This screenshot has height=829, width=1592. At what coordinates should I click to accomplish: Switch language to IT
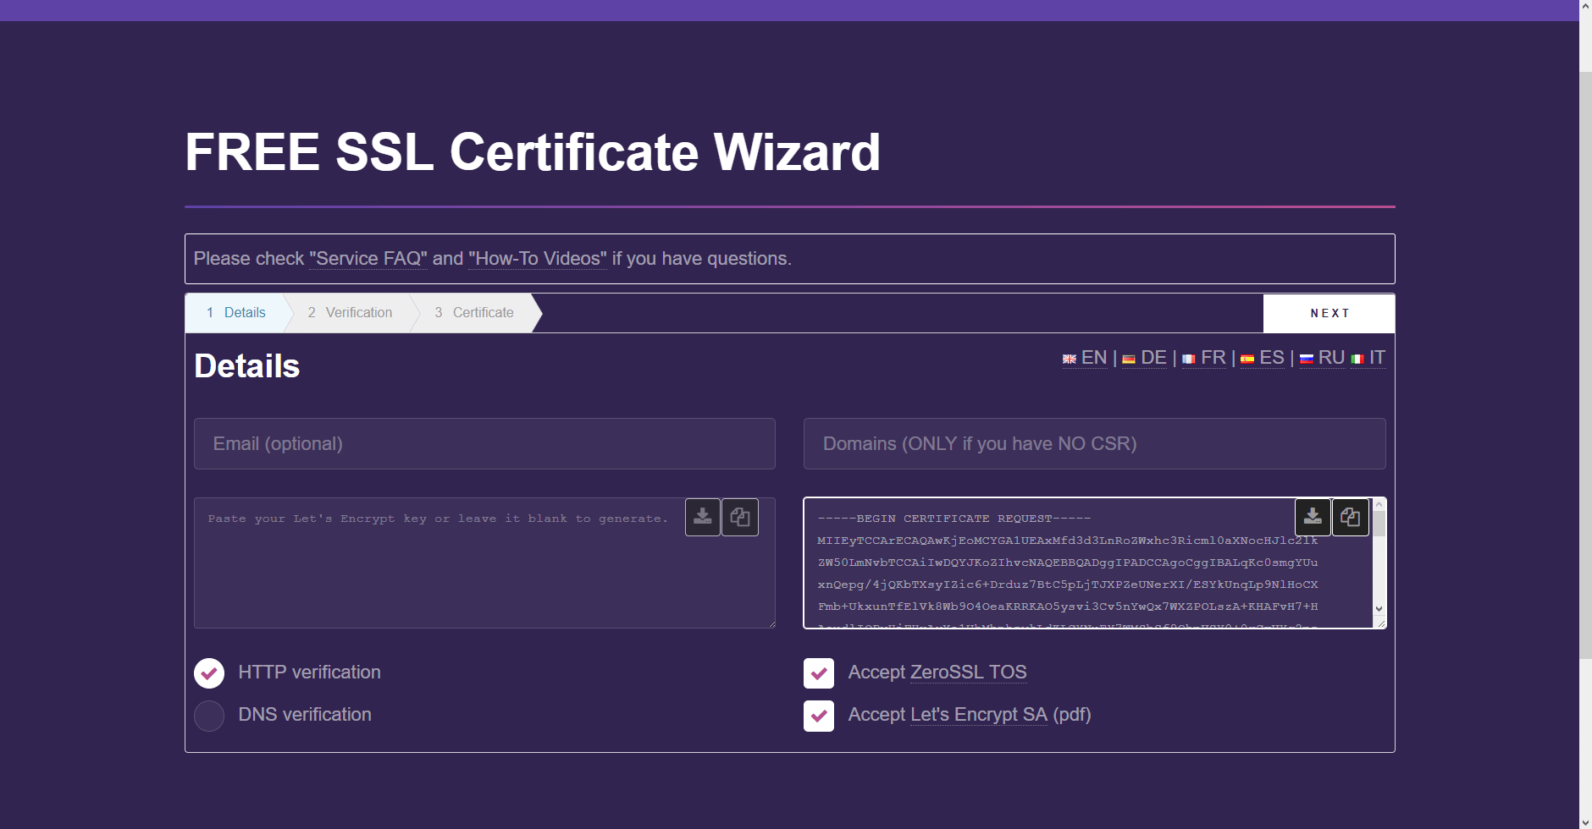(x=1368, y=358)
